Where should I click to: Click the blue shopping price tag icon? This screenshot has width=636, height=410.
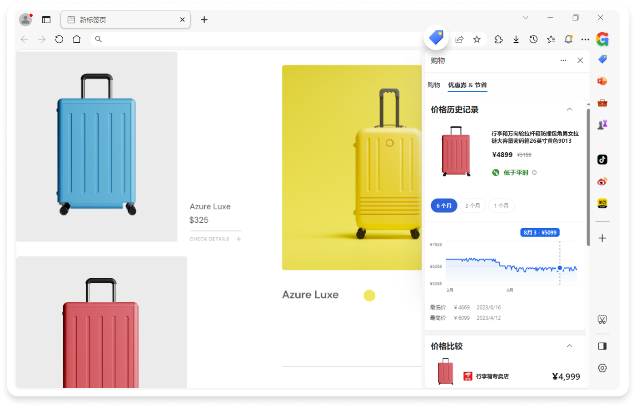click(436, 38)
